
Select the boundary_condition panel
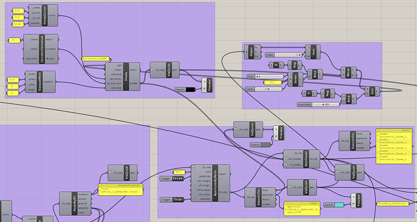click(393, 204)
